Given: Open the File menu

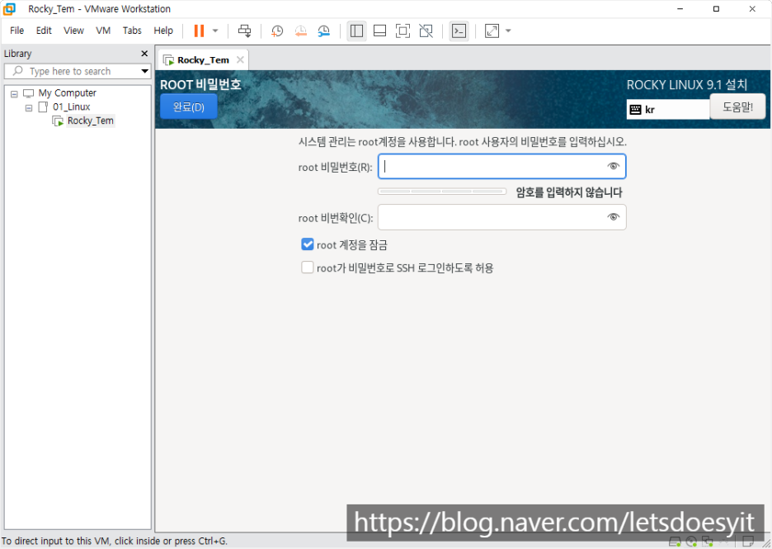Looking at the screenshot, I should point(16,31).
